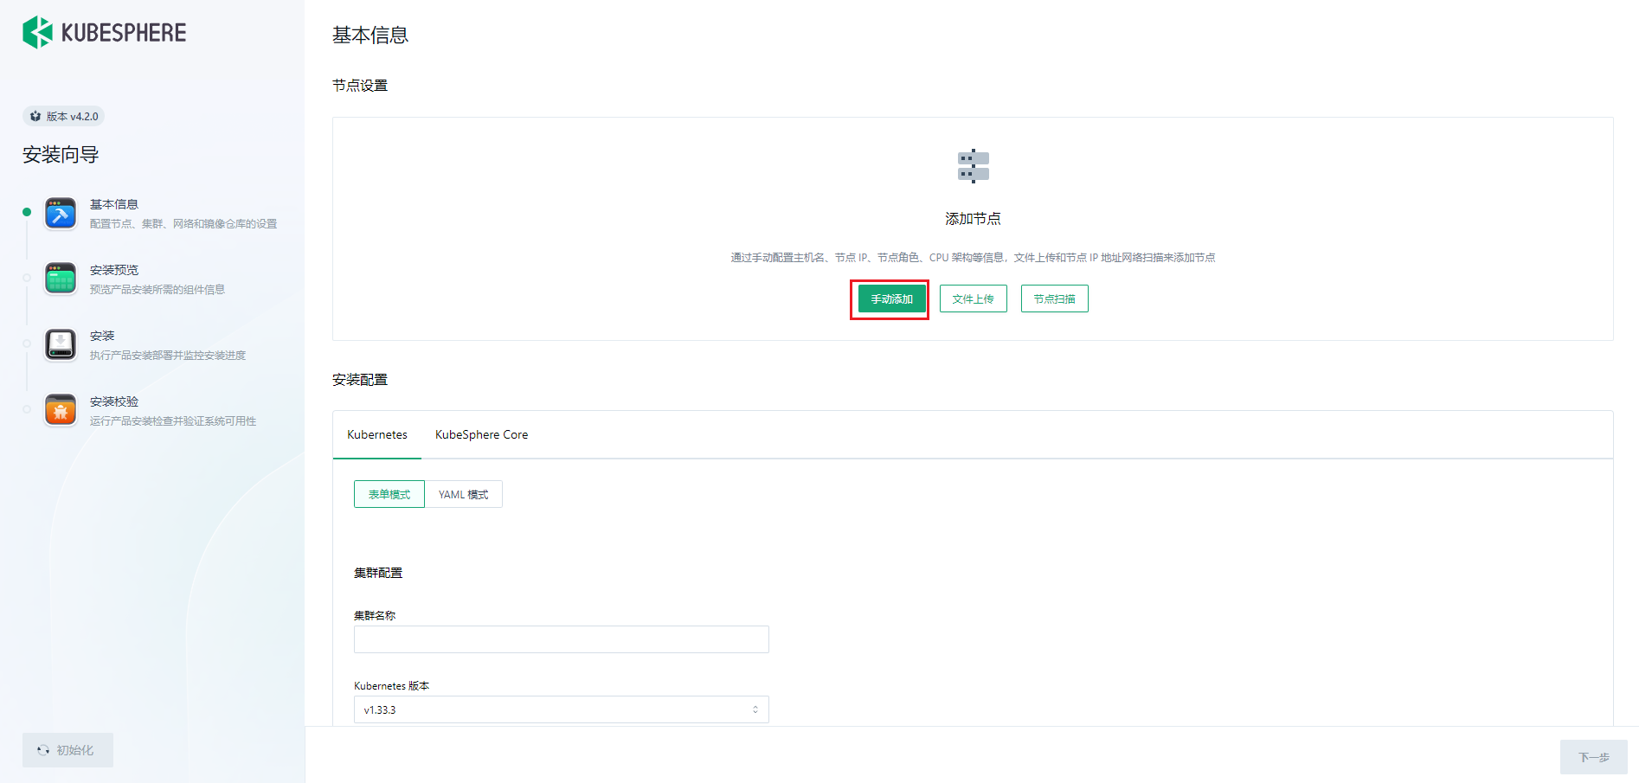The image size is (1639, 783).
Task: Click the version v4.2.0 badge icon
Action: click(35, 116)
